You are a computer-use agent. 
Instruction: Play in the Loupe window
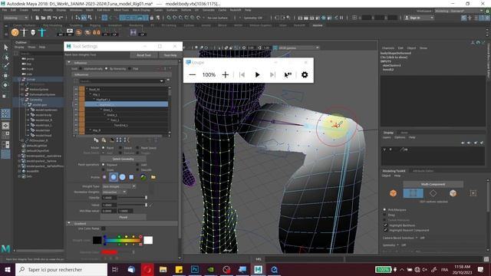257,75
